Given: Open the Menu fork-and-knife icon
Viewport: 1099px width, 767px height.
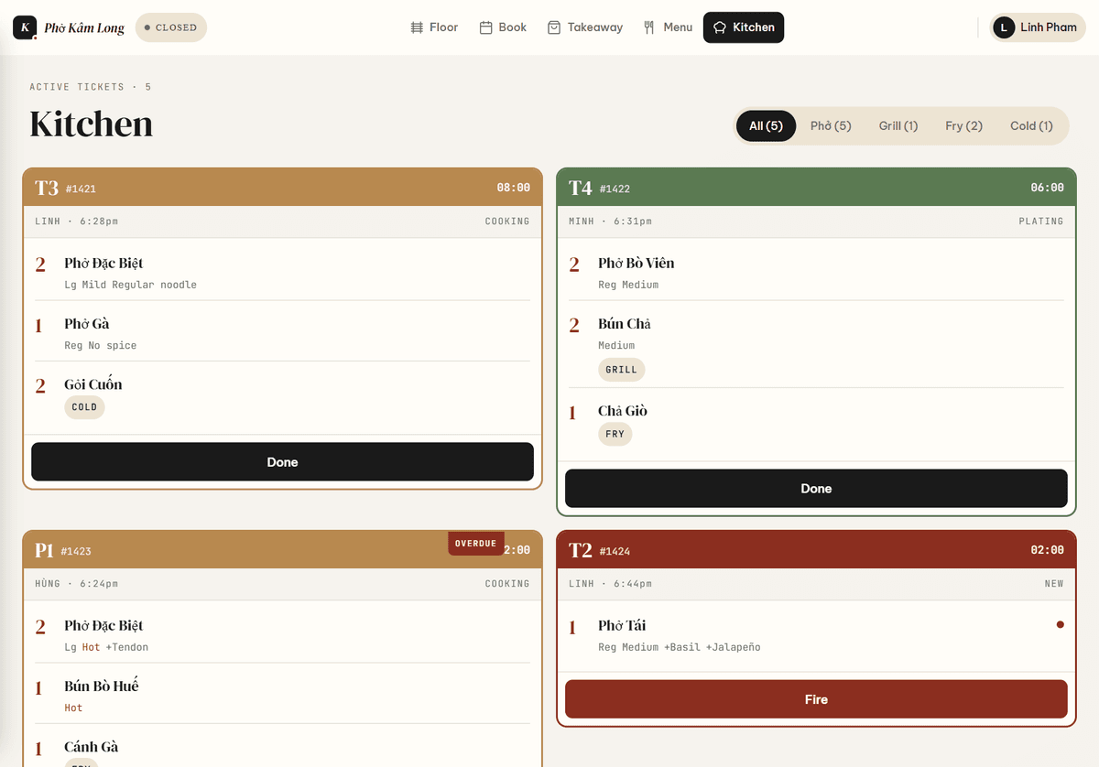Looking at the screenshot, I should 649,27.
